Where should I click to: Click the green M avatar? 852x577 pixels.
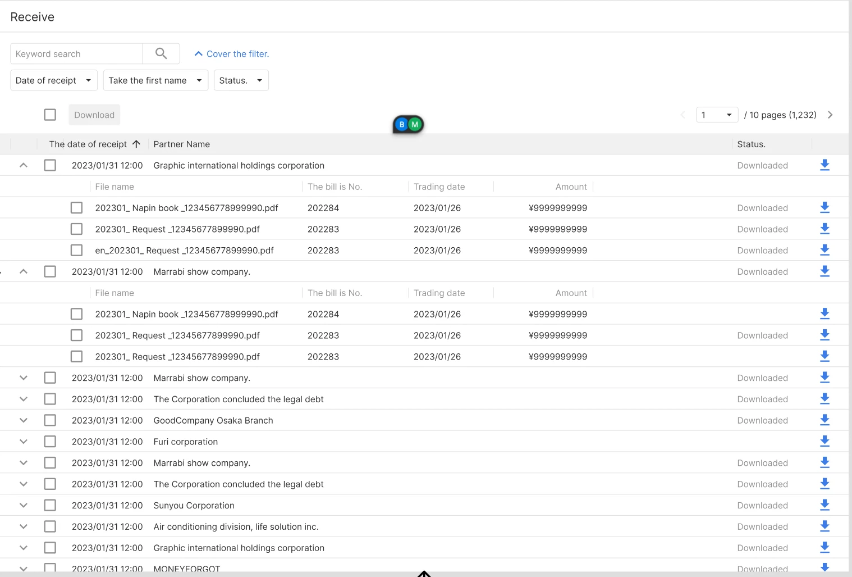[415, 124]
